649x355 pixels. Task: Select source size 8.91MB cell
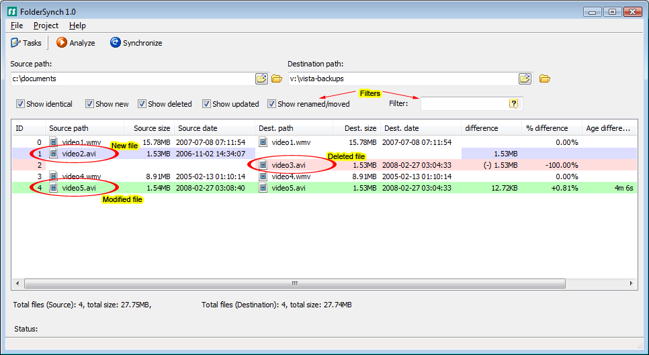[158, 176]
